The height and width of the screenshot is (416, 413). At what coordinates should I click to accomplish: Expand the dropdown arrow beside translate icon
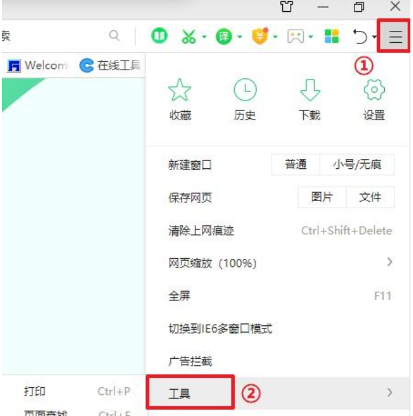(x=239, y=37)
